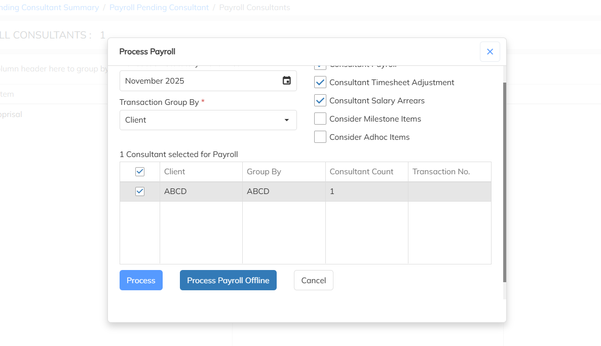The width and height of the screenshot is (601, 346).
Task: Click the Transaction No. column header
Action: 441,172
